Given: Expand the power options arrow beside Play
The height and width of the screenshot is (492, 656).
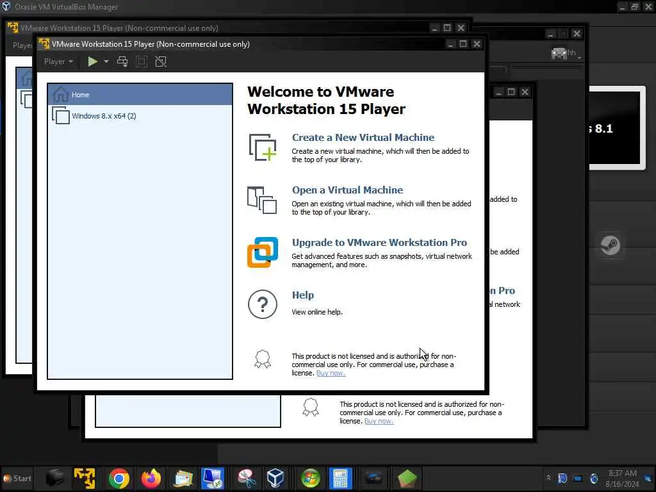Looking at the screenshot, I should pos(106,61).
